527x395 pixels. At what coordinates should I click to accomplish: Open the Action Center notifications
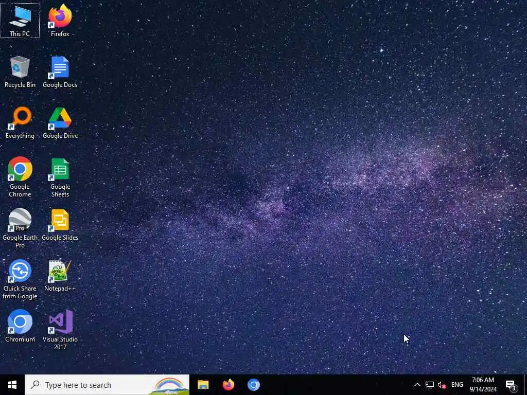click(511, 385)
